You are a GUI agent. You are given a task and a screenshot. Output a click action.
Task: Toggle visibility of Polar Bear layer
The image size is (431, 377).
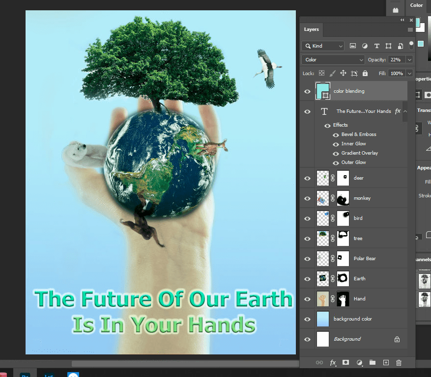coord(308,259)
